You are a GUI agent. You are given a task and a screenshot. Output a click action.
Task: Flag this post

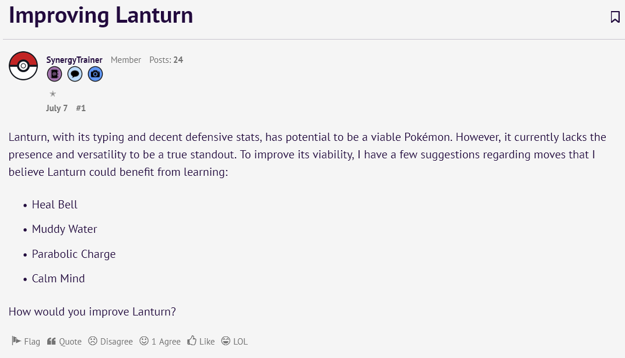tap(26, 342)
